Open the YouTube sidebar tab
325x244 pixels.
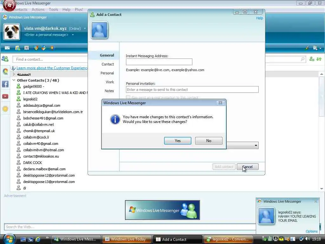tap(5, 97)
